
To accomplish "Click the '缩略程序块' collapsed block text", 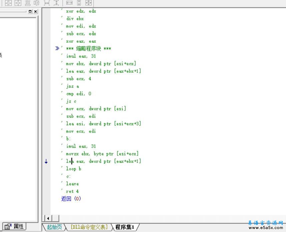I will click(x=88, y=49).
